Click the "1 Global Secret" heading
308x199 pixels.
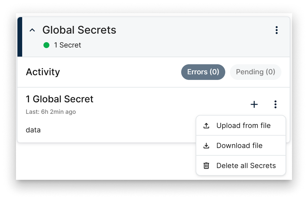pyautogui.click(x=60, y=99)
